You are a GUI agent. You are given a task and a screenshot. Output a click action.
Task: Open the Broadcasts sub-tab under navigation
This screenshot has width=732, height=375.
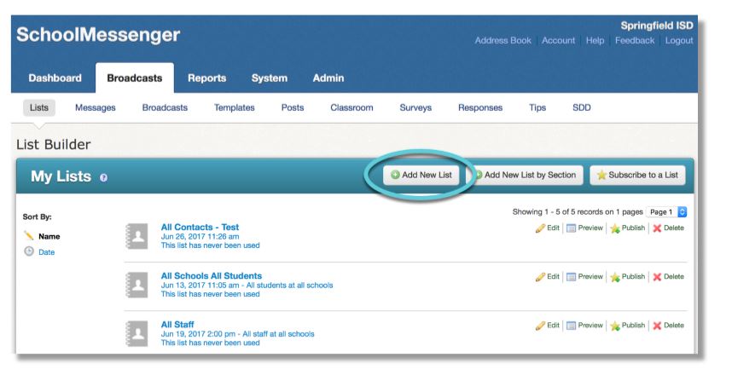(x=165, y=107)
